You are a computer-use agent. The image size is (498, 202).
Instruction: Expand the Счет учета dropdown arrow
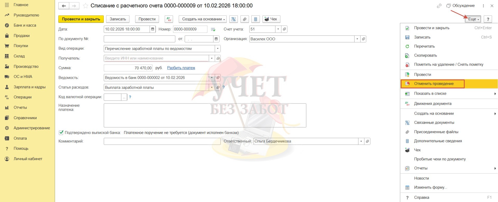coord(278,29)
